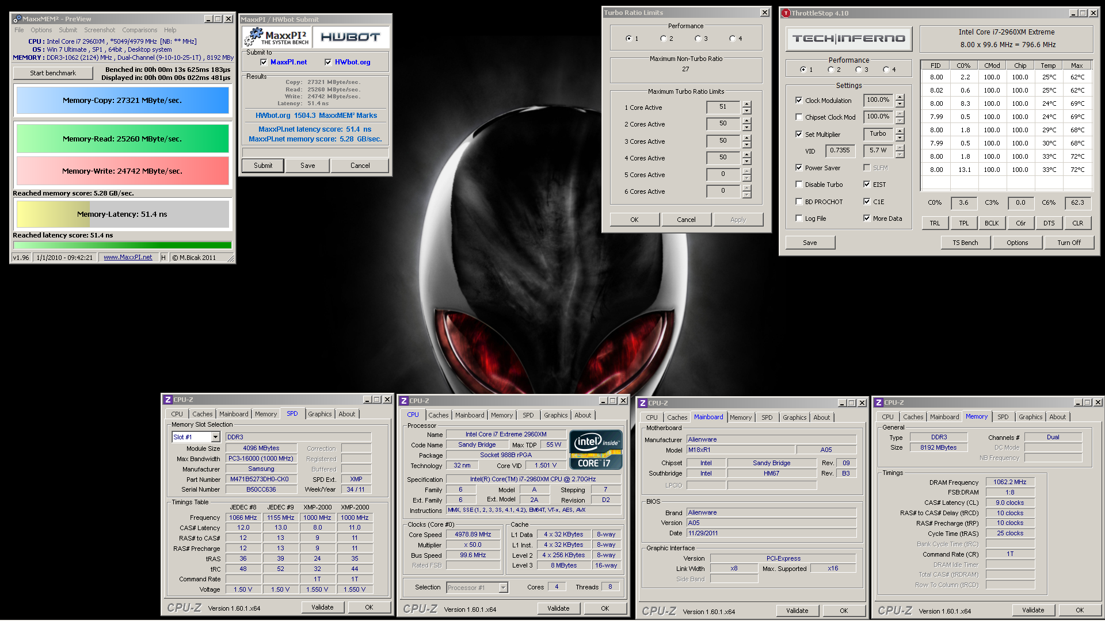
Task: Switch to Caches tab in CPU CPU-Z window
Action: [x=438, y=415]
